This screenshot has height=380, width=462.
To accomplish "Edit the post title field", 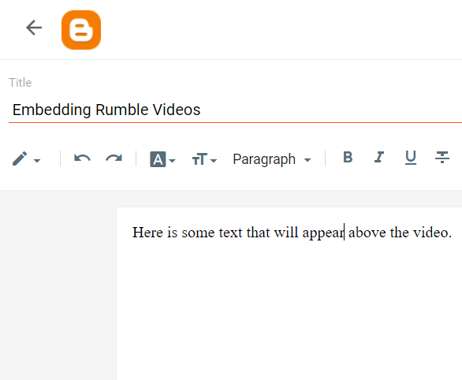I will (236, 110).
